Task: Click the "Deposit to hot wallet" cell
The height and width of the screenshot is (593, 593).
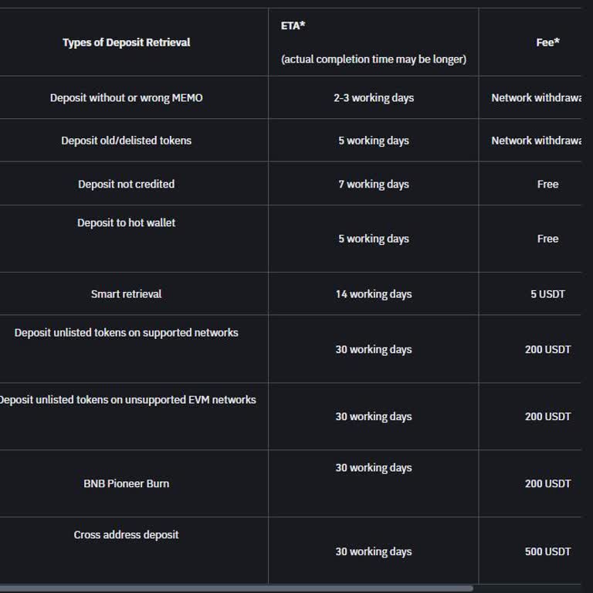Action: [126, 223]
